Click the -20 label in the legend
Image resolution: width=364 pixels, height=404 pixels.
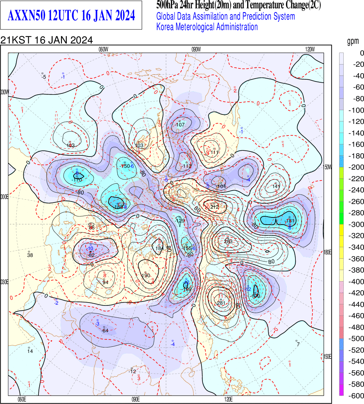(358, 64)
